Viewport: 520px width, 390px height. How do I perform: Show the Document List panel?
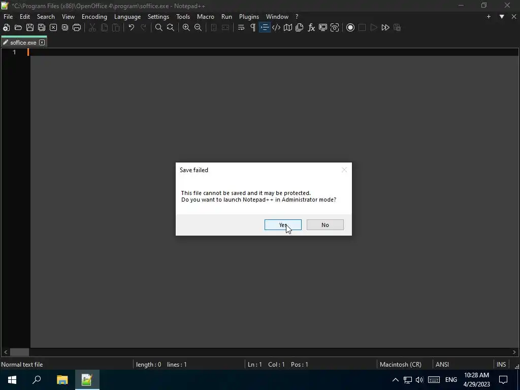tap(300, 27)
